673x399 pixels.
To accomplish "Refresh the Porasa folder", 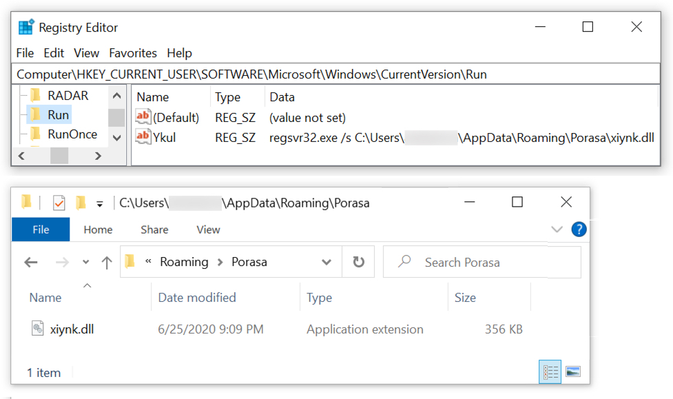I will (358, 262).
